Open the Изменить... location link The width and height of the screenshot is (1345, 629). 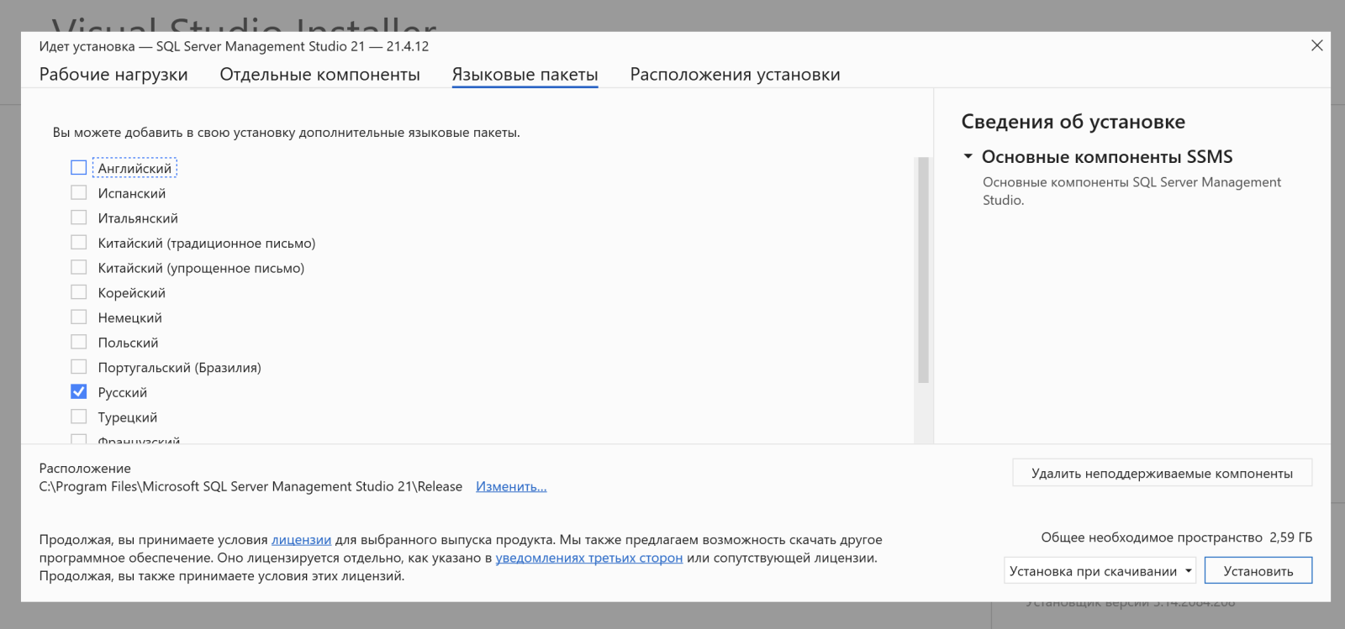[x=511, y=486]
